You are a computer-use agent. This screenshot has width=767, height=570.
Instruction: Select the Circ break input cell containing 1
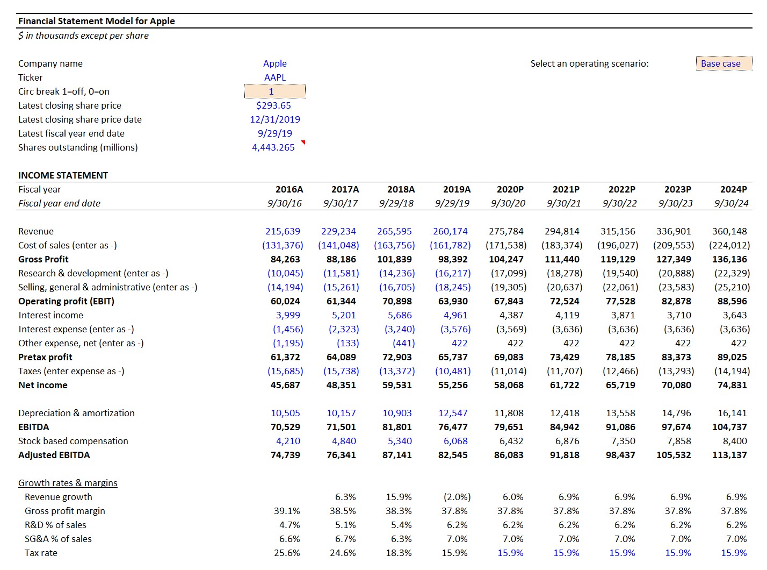(275, 91)
